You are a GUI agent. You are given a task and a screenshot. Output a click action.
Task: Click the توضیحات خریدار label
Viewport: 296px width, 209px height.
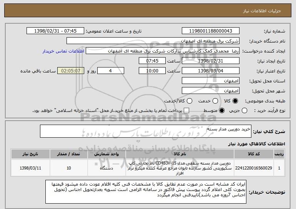[x=267, y=192]
